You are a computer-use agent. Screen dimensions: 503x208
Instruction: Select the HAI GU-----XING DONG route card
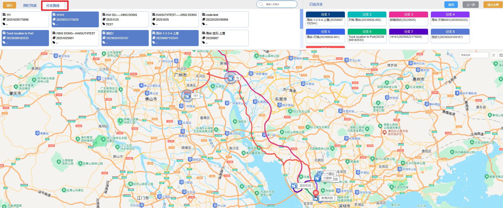(125, 19)
